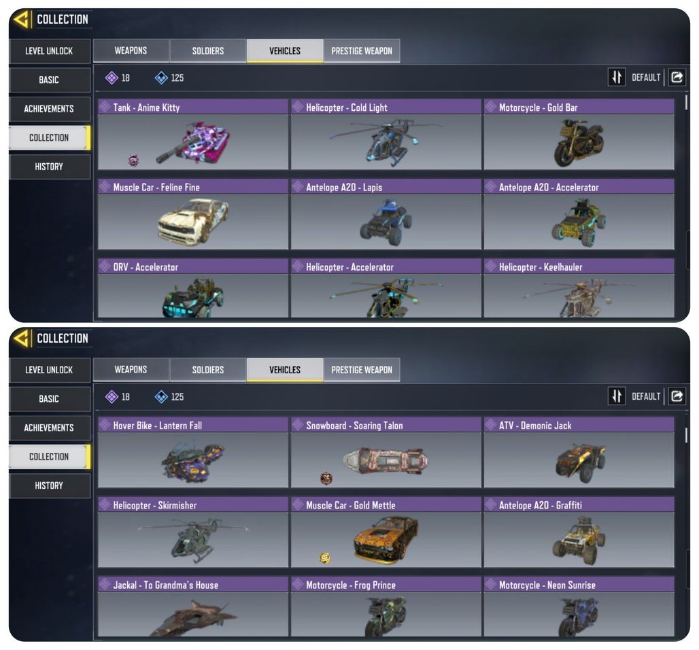Click the share icon in bottom panel
The image size is (699, 650).
pos(677,396)
